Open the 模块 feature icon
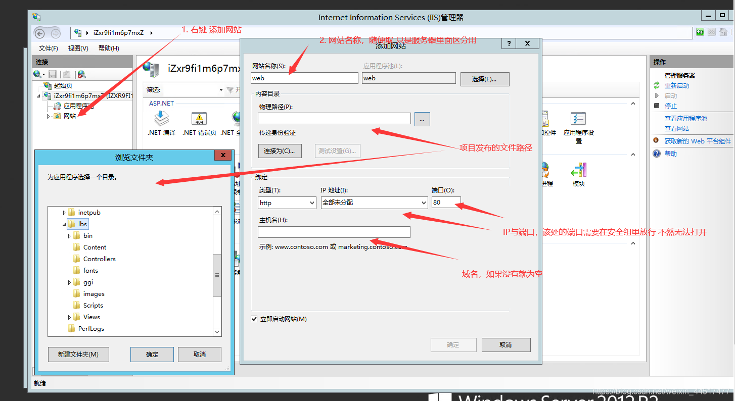Image resolution: width=735 pixels, height=401 pixels. 578,170
